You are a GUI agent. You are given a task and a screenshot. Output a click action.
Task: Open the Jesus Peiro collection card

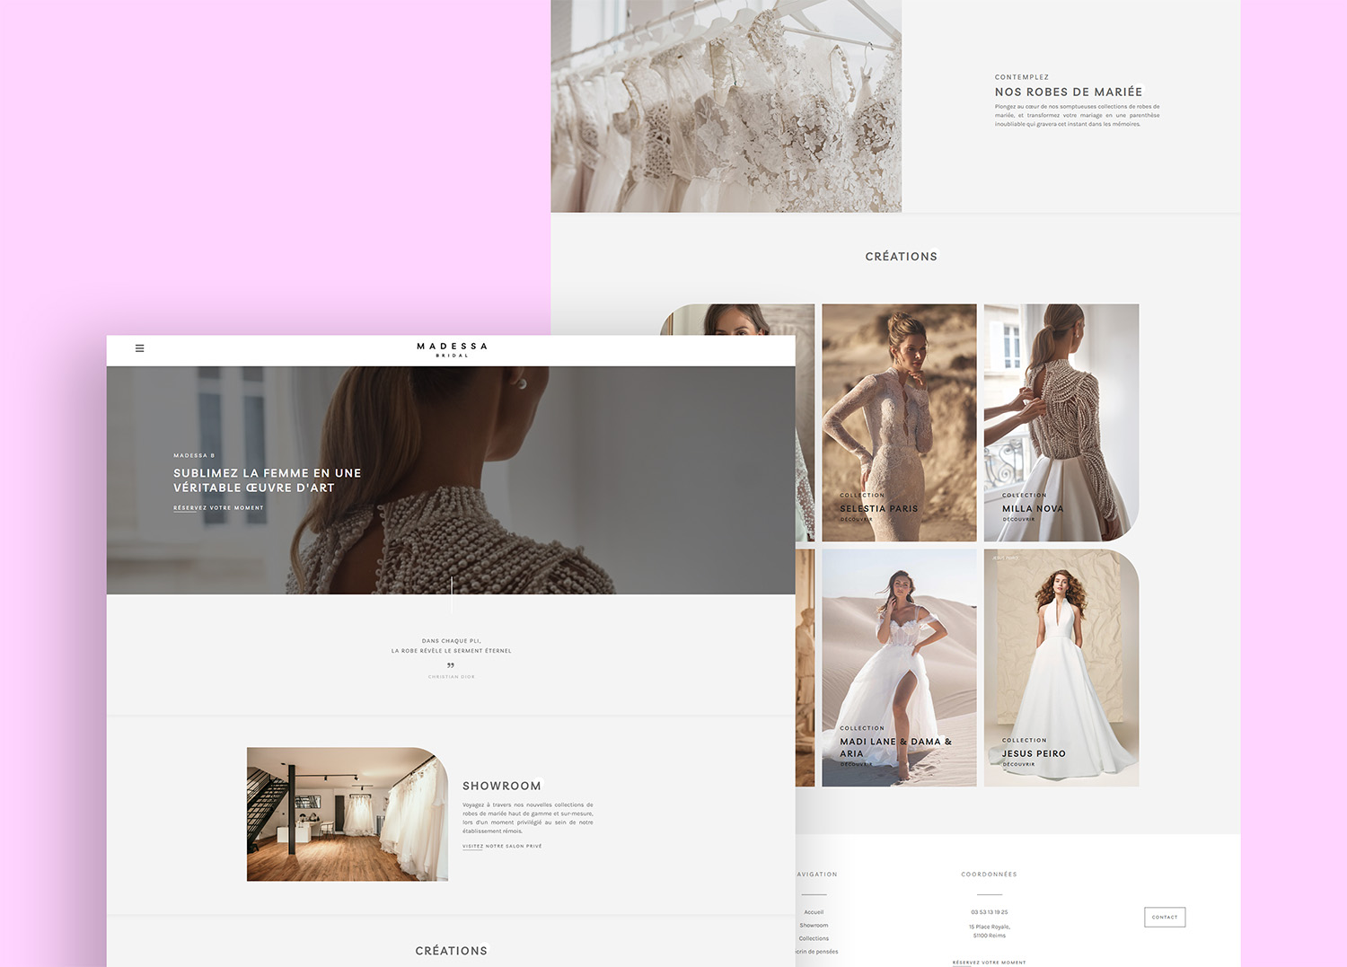[x=1061, y=667]
